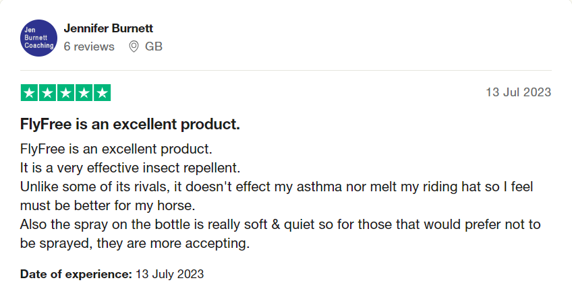Open the bold review title heading
572x295 pixels.
coord(130,125)
